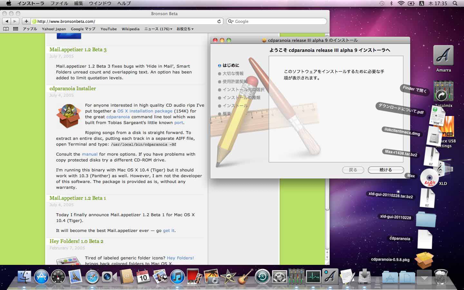Open the FaceTime camera icon in the Dock
The width and height of the screenshot is (464, 290).
109,276
